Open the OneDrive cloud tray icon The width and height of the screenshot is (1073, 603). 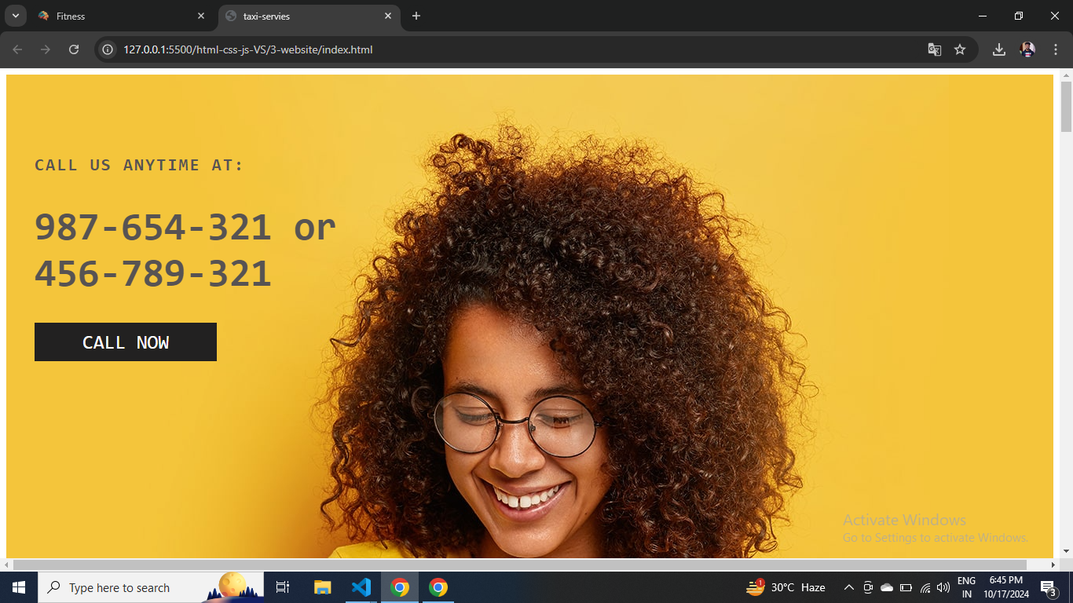[x=887, y=587]
